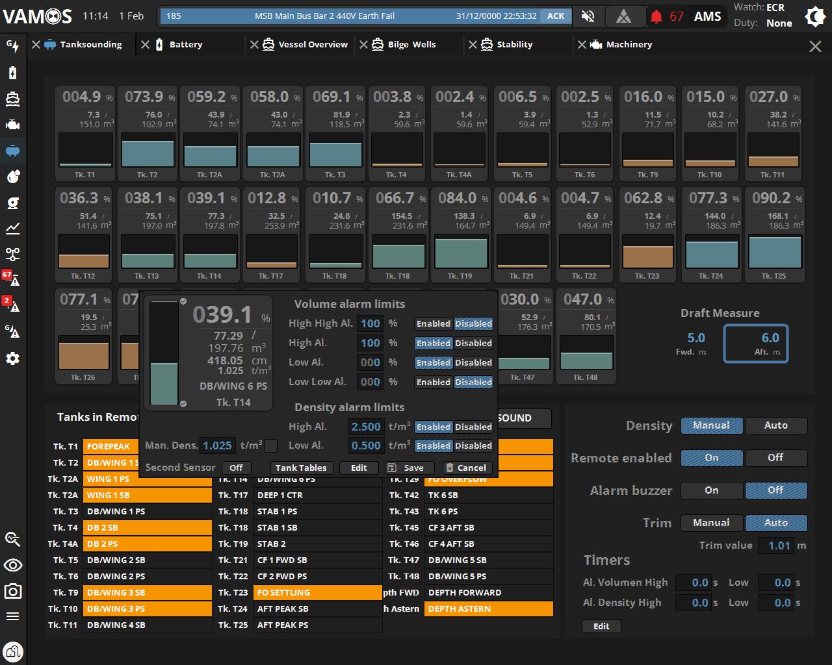This screenshot has height=665, width=832.
Task: Open settings gear in sidebar
Action: 12,358
